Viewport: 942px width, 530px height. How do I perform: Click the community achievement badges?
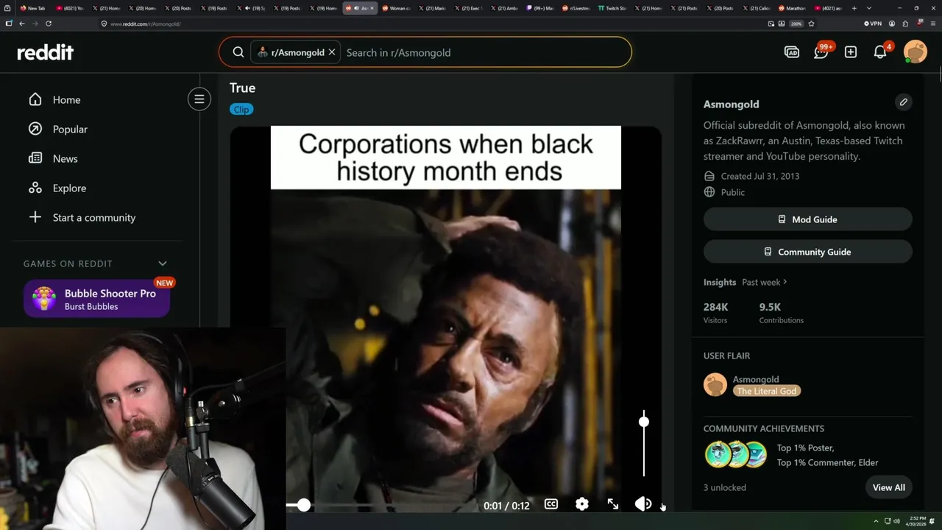[736, 455]
